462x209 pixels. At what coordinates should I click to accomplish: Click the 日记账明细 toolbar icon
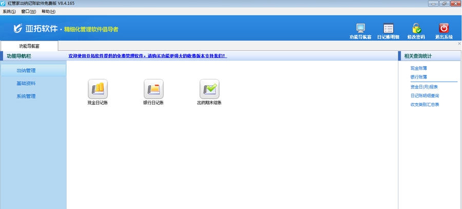[389, 28]
